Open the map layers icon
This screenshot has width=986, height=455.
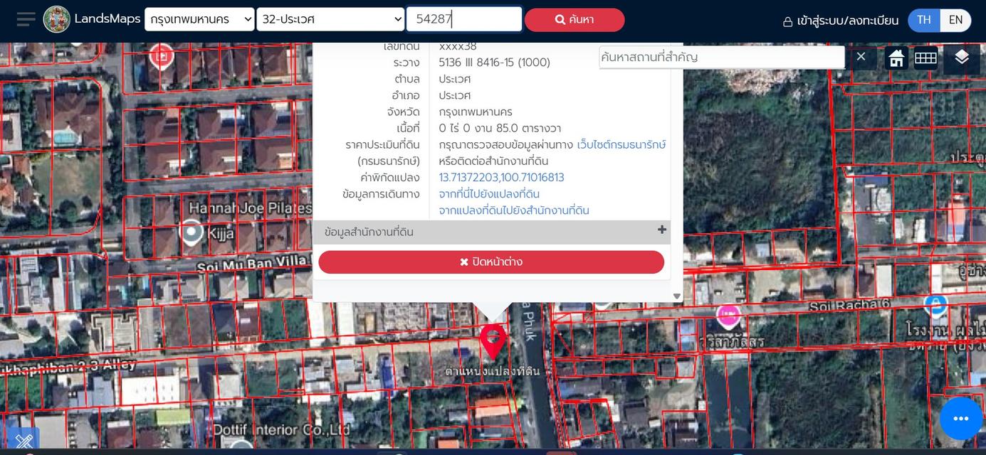(962, 58)
